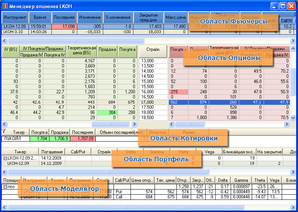
Task: Click right arrow of futures table horizontal scrollbar
Action: click(x=293, y=41)
